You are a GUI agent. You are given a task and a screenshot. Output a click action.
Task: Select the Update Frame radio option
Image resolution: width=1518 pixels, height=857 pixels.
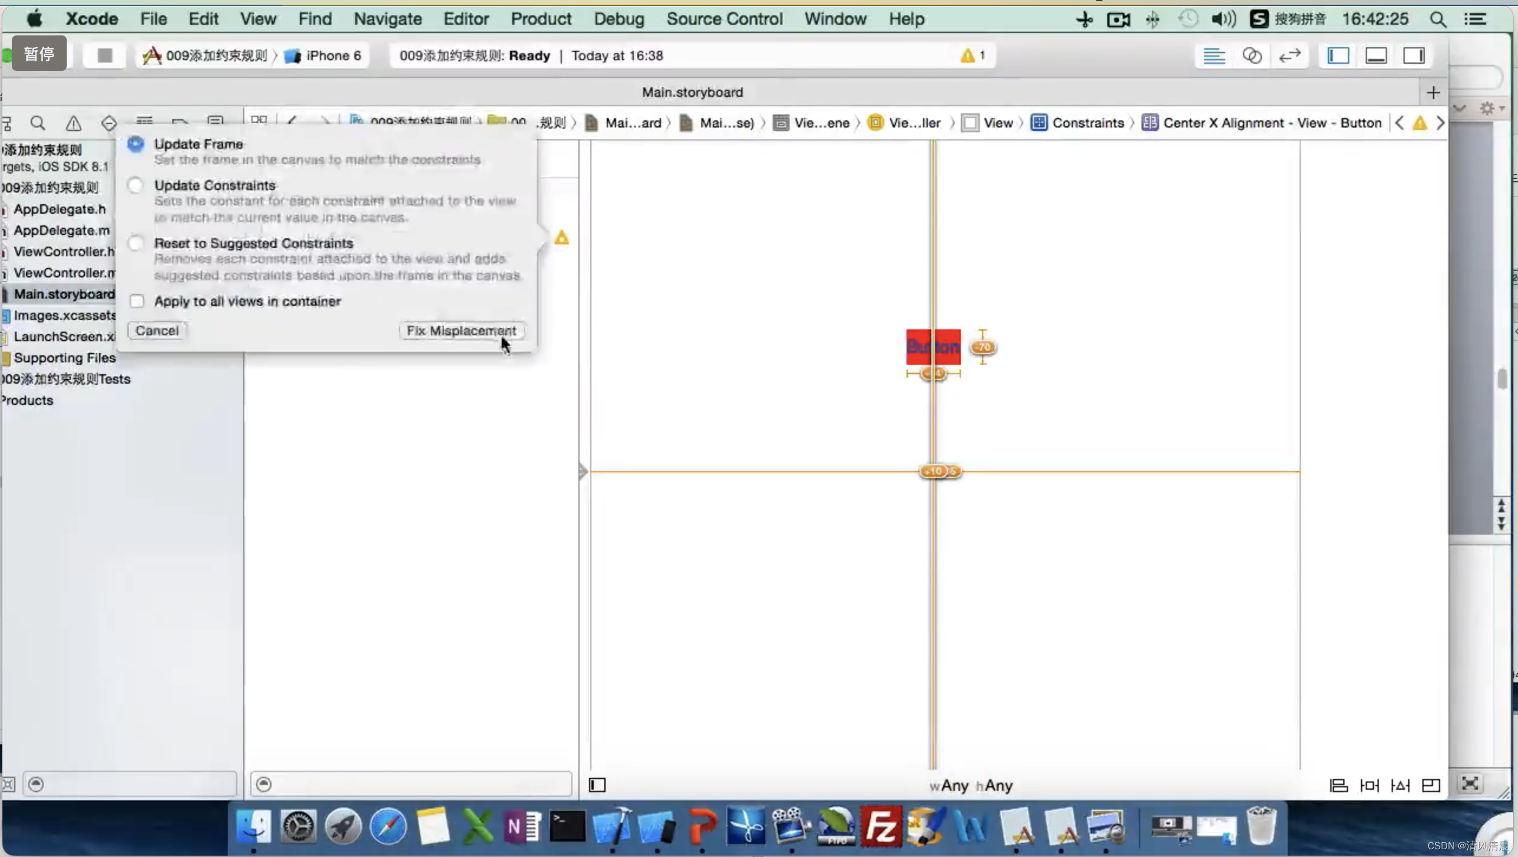(136, 144)
